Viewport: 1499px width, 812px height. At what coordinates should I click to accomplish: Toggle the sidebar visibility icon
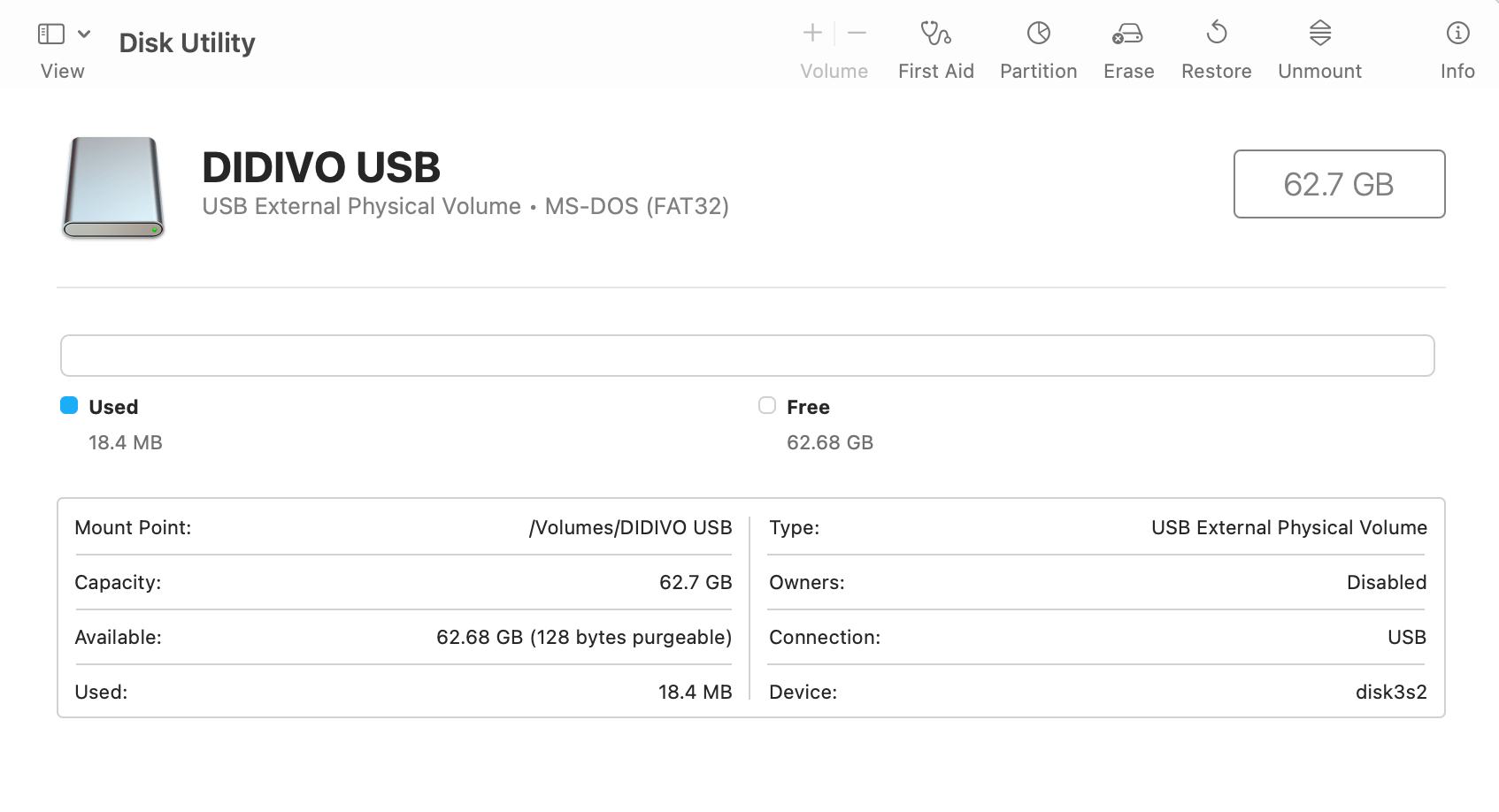(x=50, y=33)
